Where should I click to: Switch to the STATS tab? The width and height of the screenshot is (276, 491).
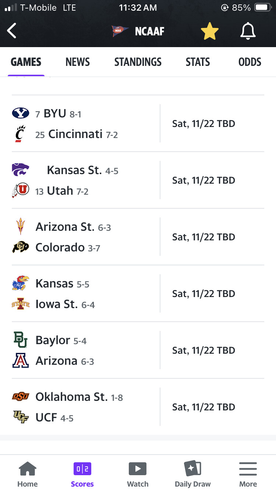(198, 62)
